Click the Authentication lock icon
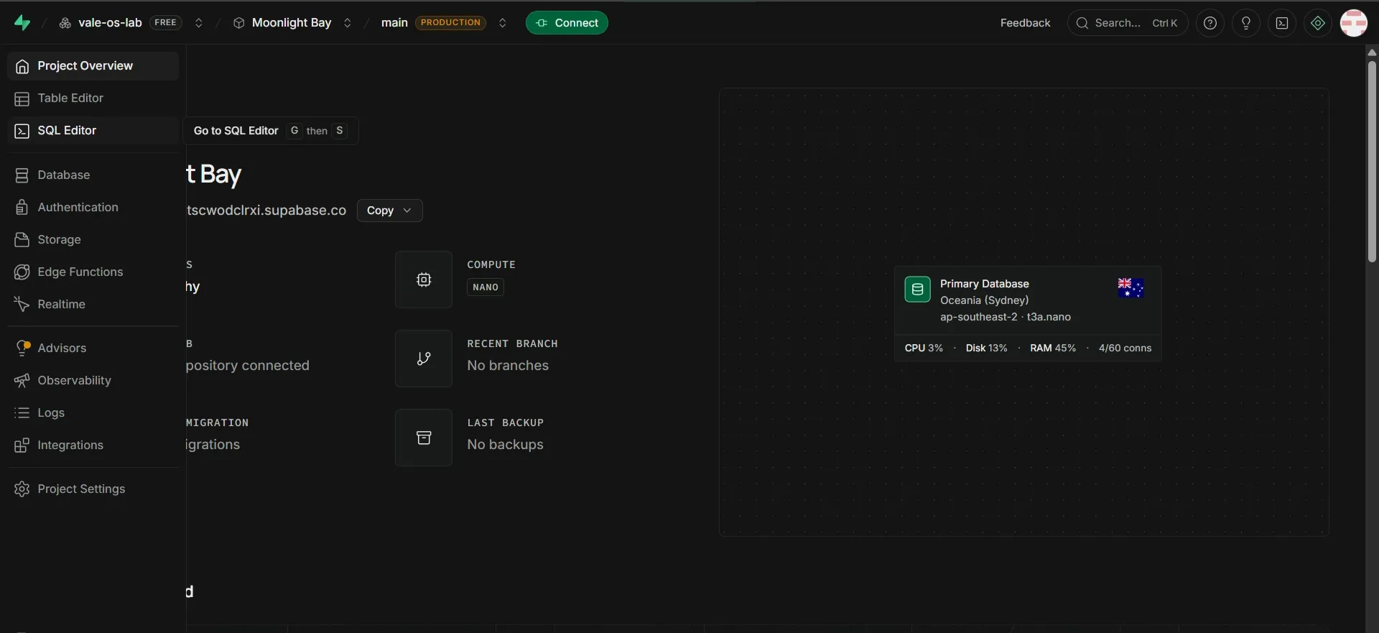Screen dimensions: 1379x633 [x=22, y=208]
